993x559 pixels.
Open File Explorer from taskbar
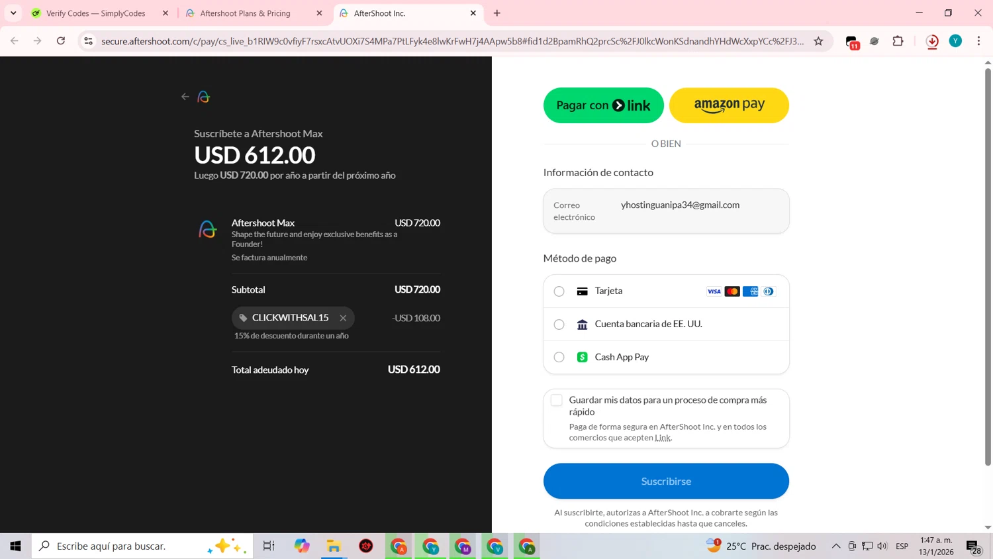334,546
